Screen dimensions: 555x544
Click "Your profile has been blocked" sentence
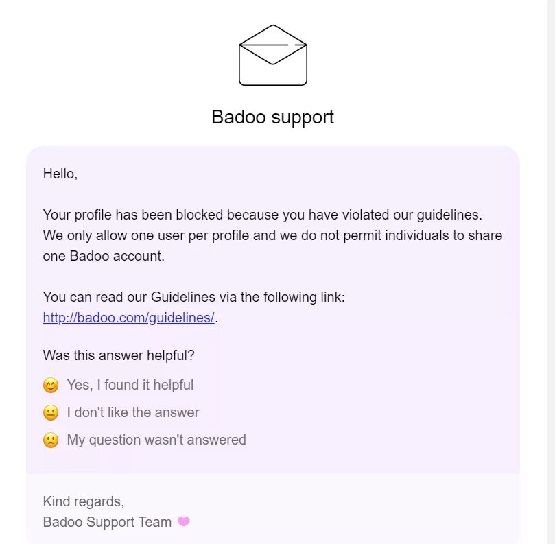pos(262,215)
